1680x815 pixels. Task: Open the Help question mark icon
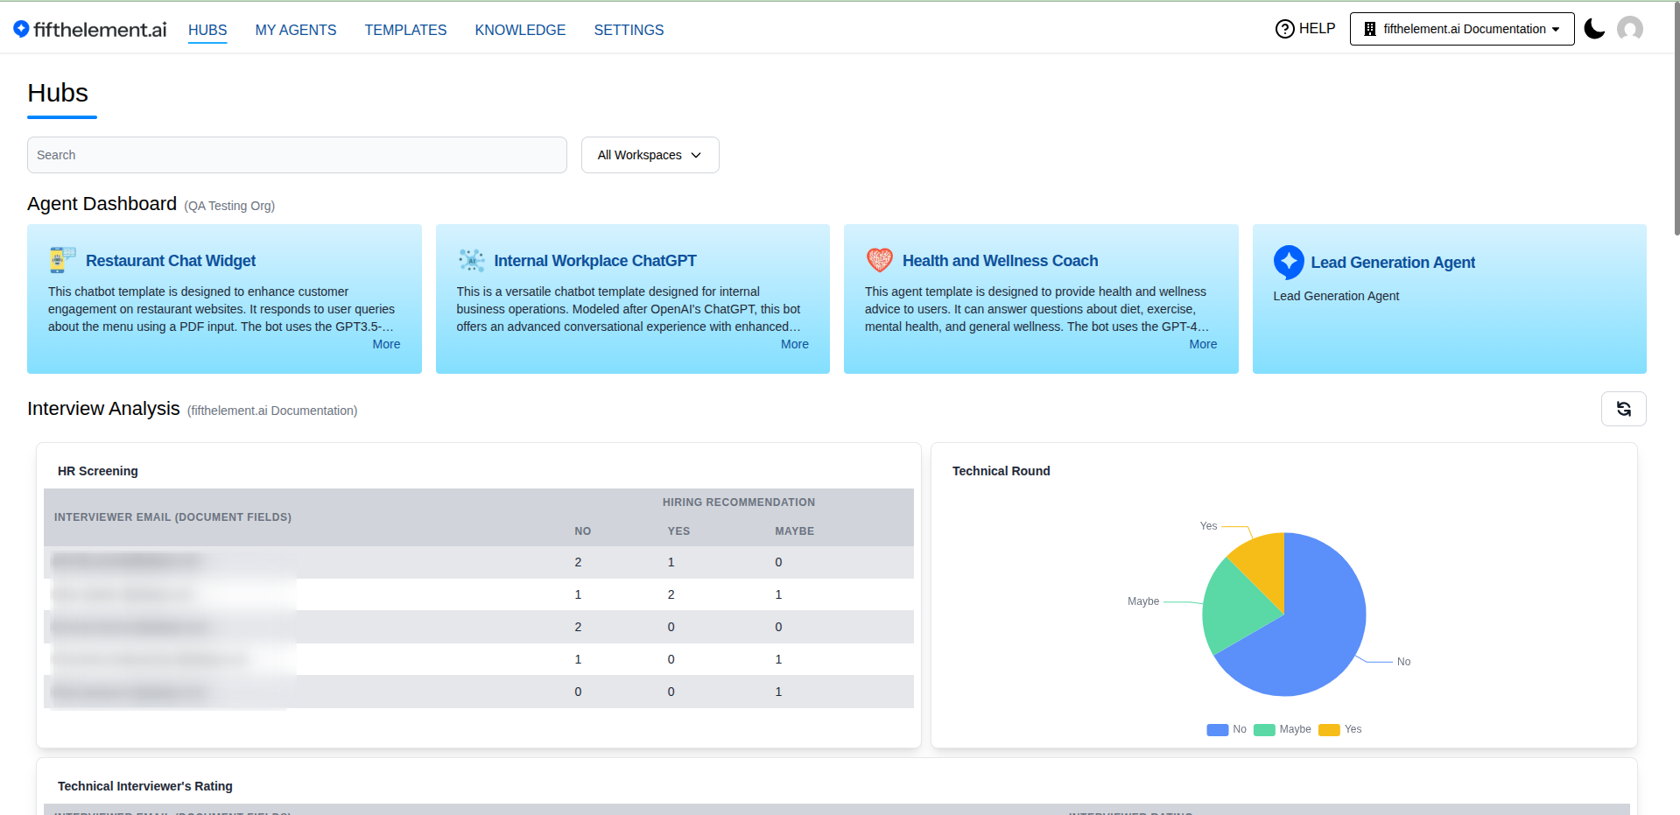1284,29
